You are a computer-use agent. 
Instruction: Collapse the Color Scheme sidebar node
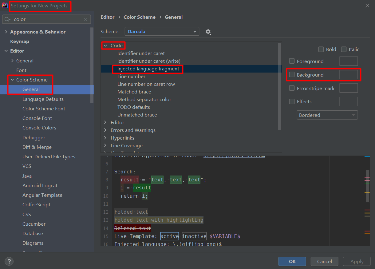(12, 80)
